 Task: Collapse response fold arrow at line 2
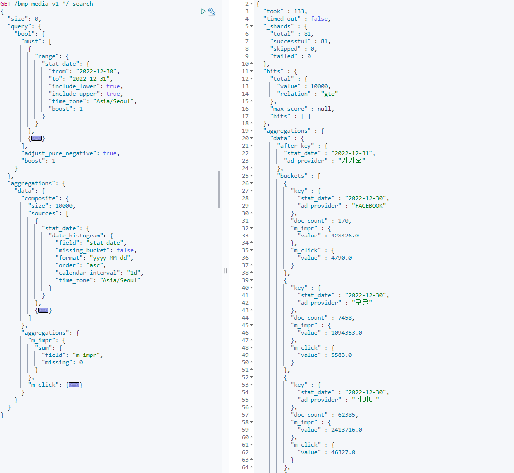coord(251,4)
